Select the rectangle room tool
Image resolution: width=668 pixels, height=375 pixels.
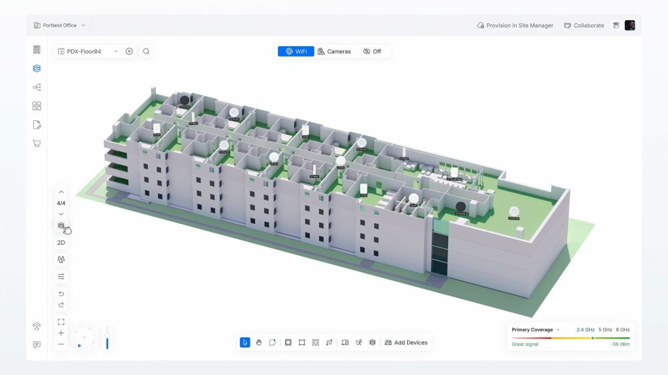point(302,342)
